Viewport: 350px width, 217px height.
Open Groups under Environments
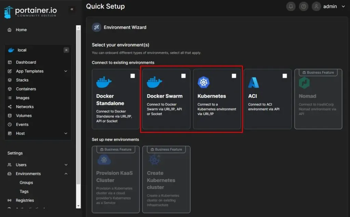click(x=26, y=182)
